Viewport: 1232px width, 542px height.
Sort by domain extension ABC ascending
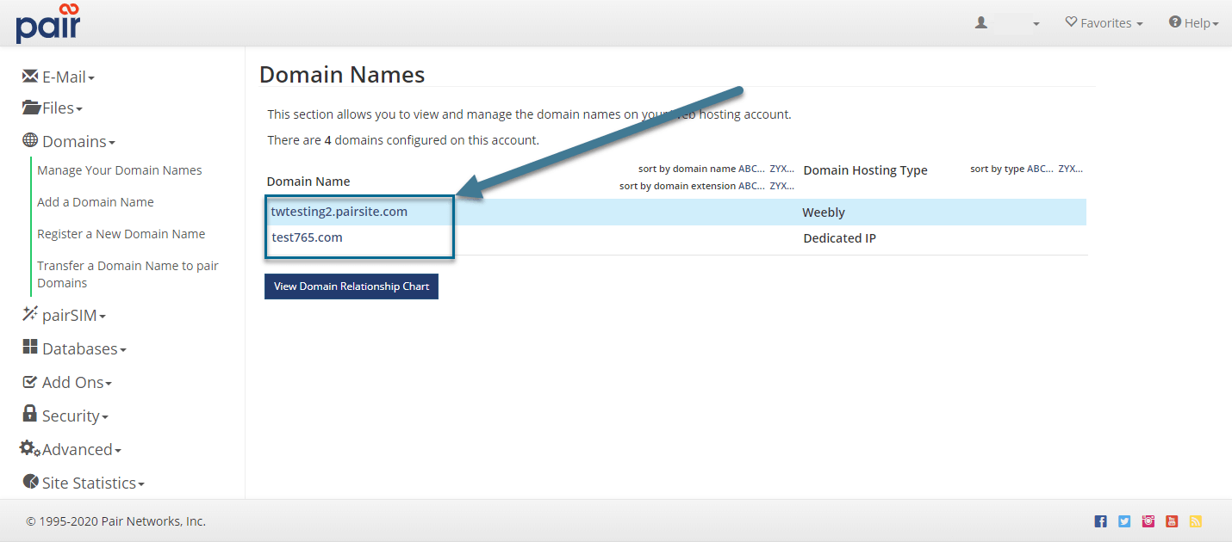[750, 186]
